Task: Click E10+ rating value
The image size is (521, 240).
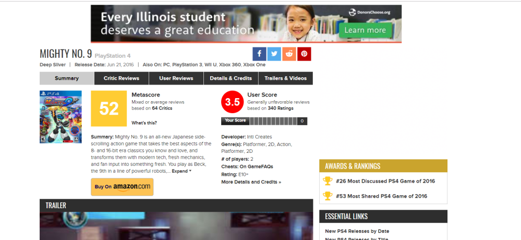Action: pos(244,174)
